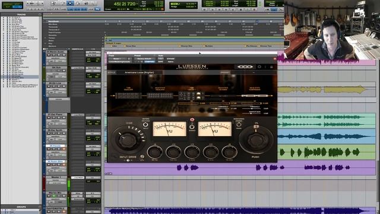Click the left VU meter
This screenshot has width=380, height=214.
(x=169, y=128)
